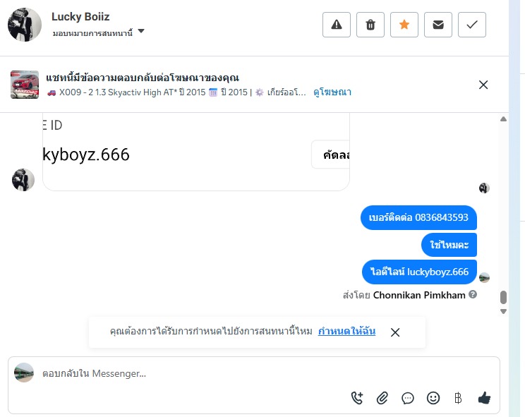Dismiss the assignment prompt notification
Image resolution: width=525 pixels, height=417 pixels.
395,332
